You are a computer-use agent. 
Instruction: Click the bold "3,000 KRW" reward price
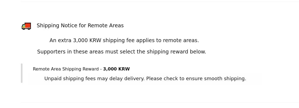[x=116, y=69]
